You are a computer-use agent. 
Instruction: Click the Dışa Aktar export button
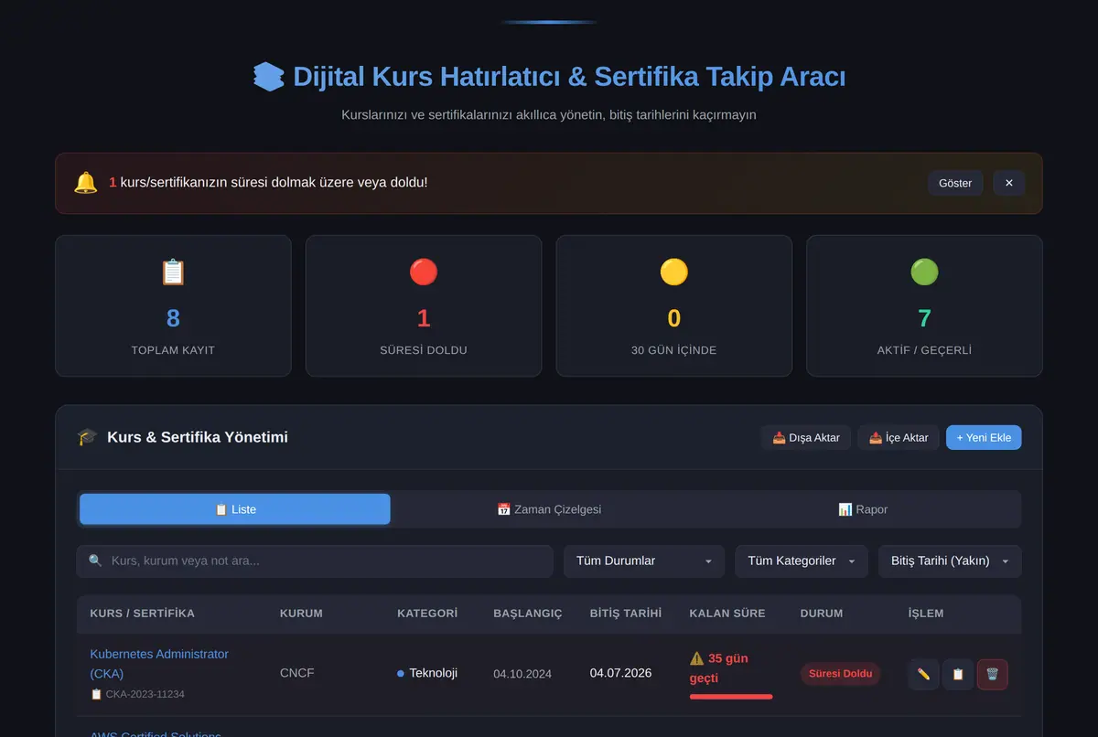coord(806,437)
